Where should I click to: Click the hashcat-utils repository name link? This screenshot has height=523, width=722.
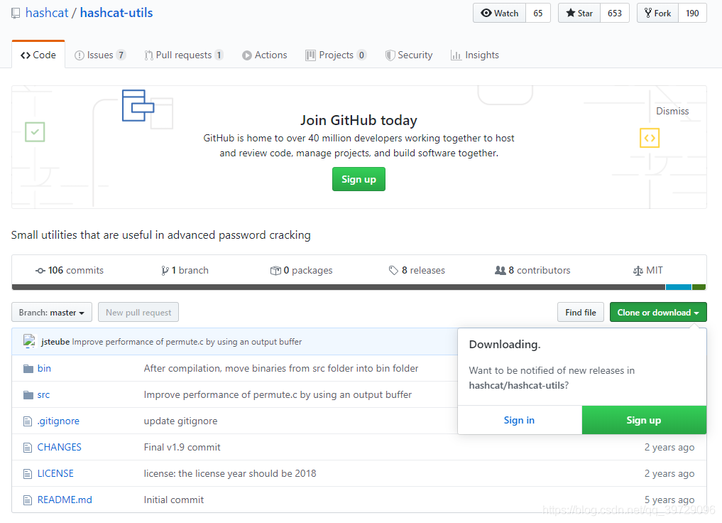pyautogui.click(x=116, y=13)
